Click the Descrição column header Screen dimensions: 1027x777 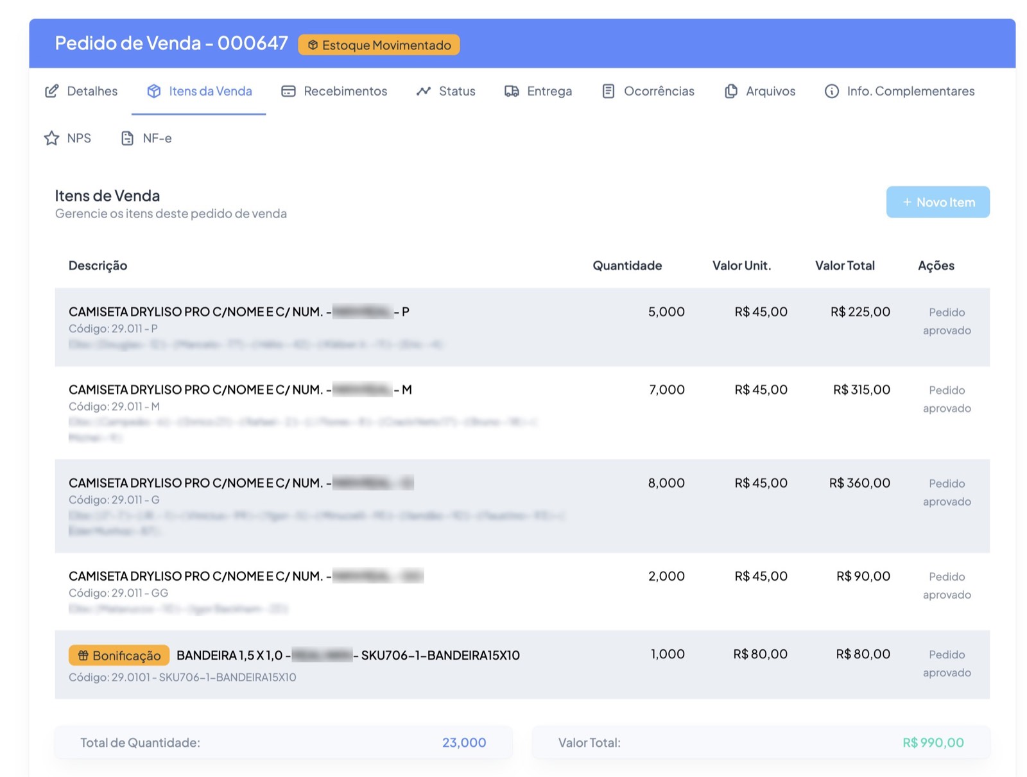tap(98, 266)
